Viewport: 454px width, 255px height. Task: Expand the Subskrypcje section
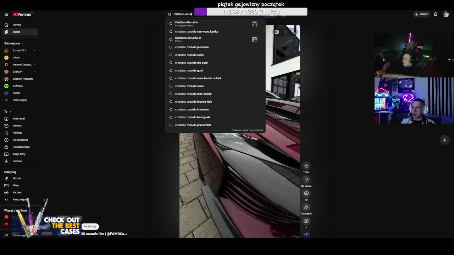click(13, 43)
